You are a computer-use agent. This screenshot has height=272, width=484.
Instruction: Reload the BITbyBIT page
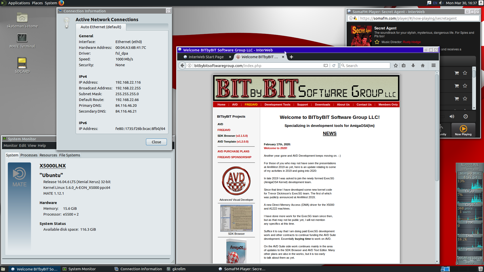[x=334, y=65]
